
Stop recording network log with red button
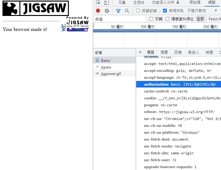coord(98,11)
